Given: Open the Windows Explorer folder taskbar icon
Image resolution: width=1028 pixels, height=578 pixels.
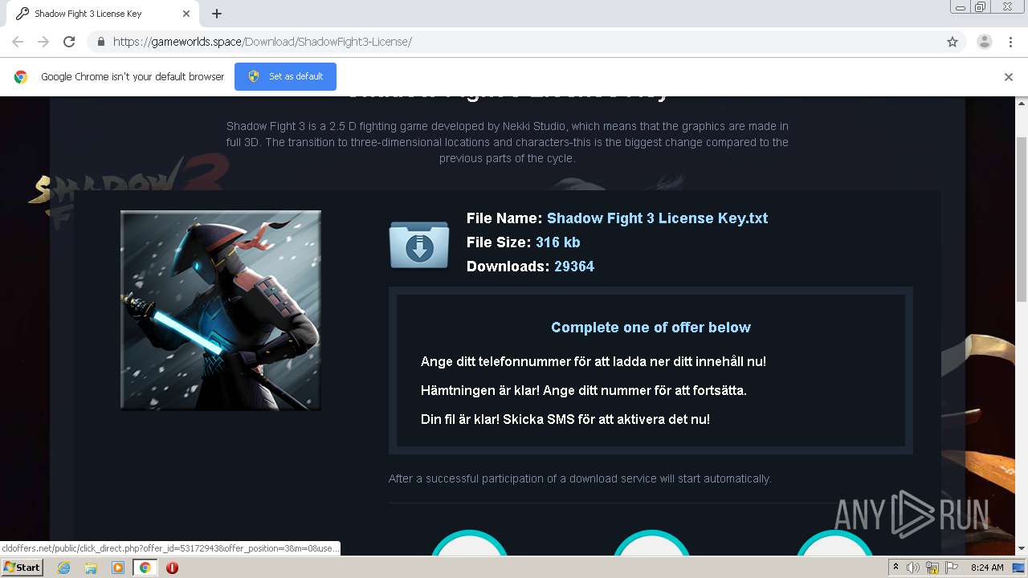Looking at the screenshot, I should pos(91,568).
